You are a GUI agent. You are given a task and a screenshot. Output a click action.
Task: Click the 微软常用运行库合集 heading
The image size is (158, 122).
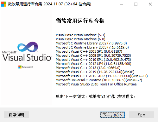point(80,21)
